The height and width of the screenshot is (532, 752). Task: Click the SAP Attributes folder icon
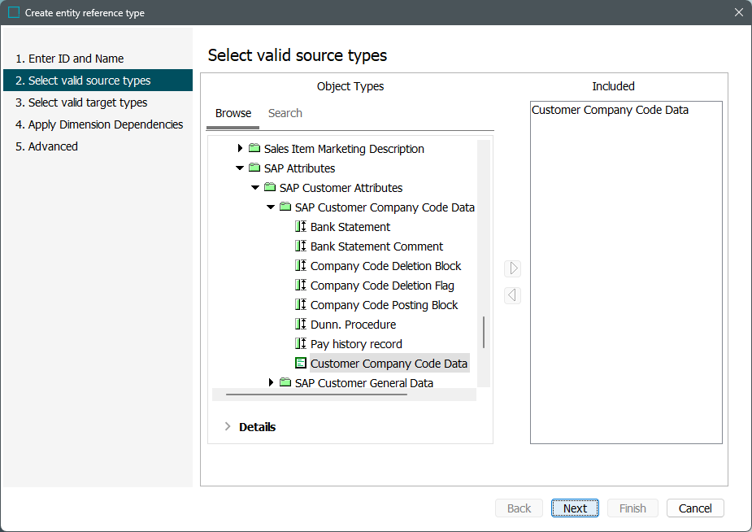point(254,168)
